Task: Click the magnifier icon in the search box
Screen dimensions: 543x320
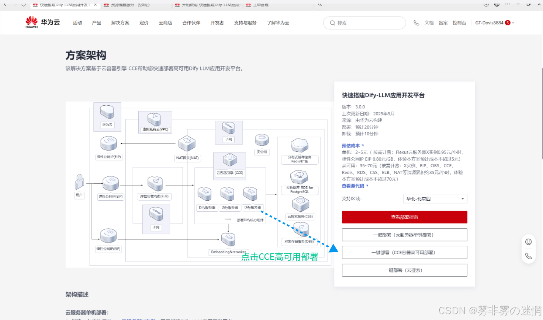Action: point(332,23)
